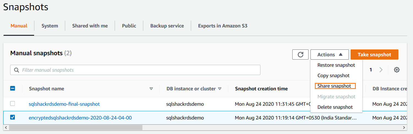Check the sqlshackrdsdemo-final-snapshot row checkbox

pos(12,104)
